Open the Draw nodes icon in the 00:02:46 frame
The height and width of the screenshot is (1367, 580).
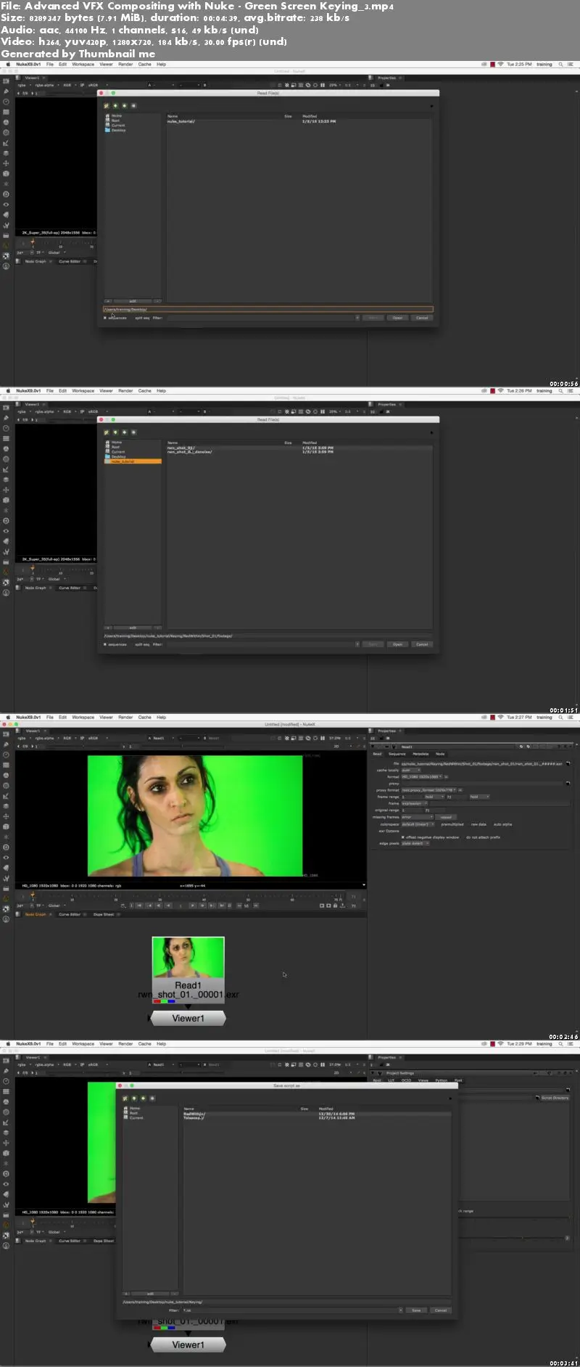[x=6, y=744]
